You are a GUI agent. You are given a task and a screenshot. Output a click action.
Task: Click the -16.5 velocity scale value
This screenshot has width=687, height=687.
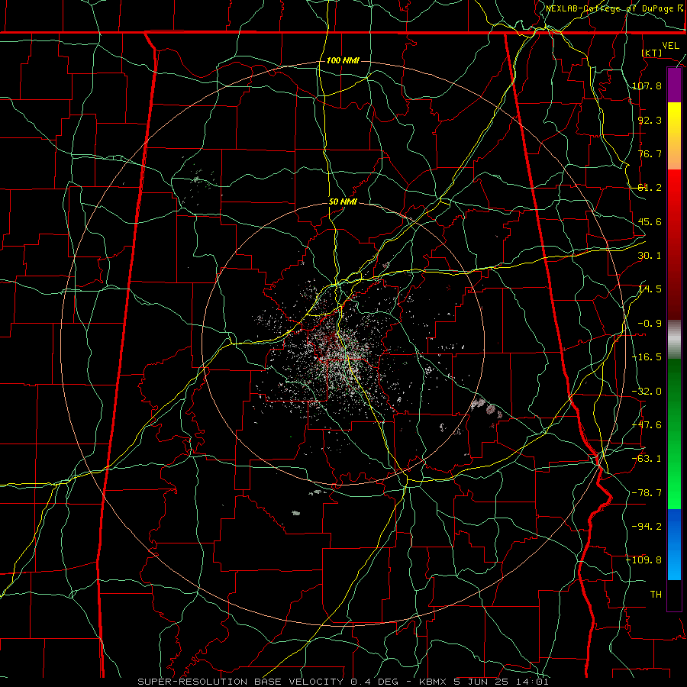[x=647, y=357]
